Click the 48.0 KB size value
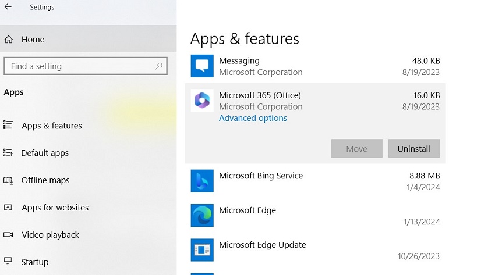 [426, 61]
